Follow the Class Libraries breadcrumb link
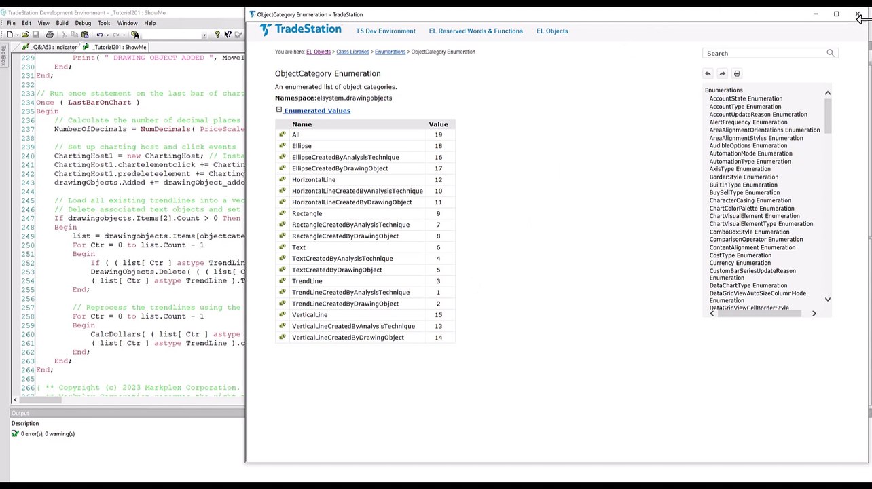The image size is (872, 489). coord(352,52)
